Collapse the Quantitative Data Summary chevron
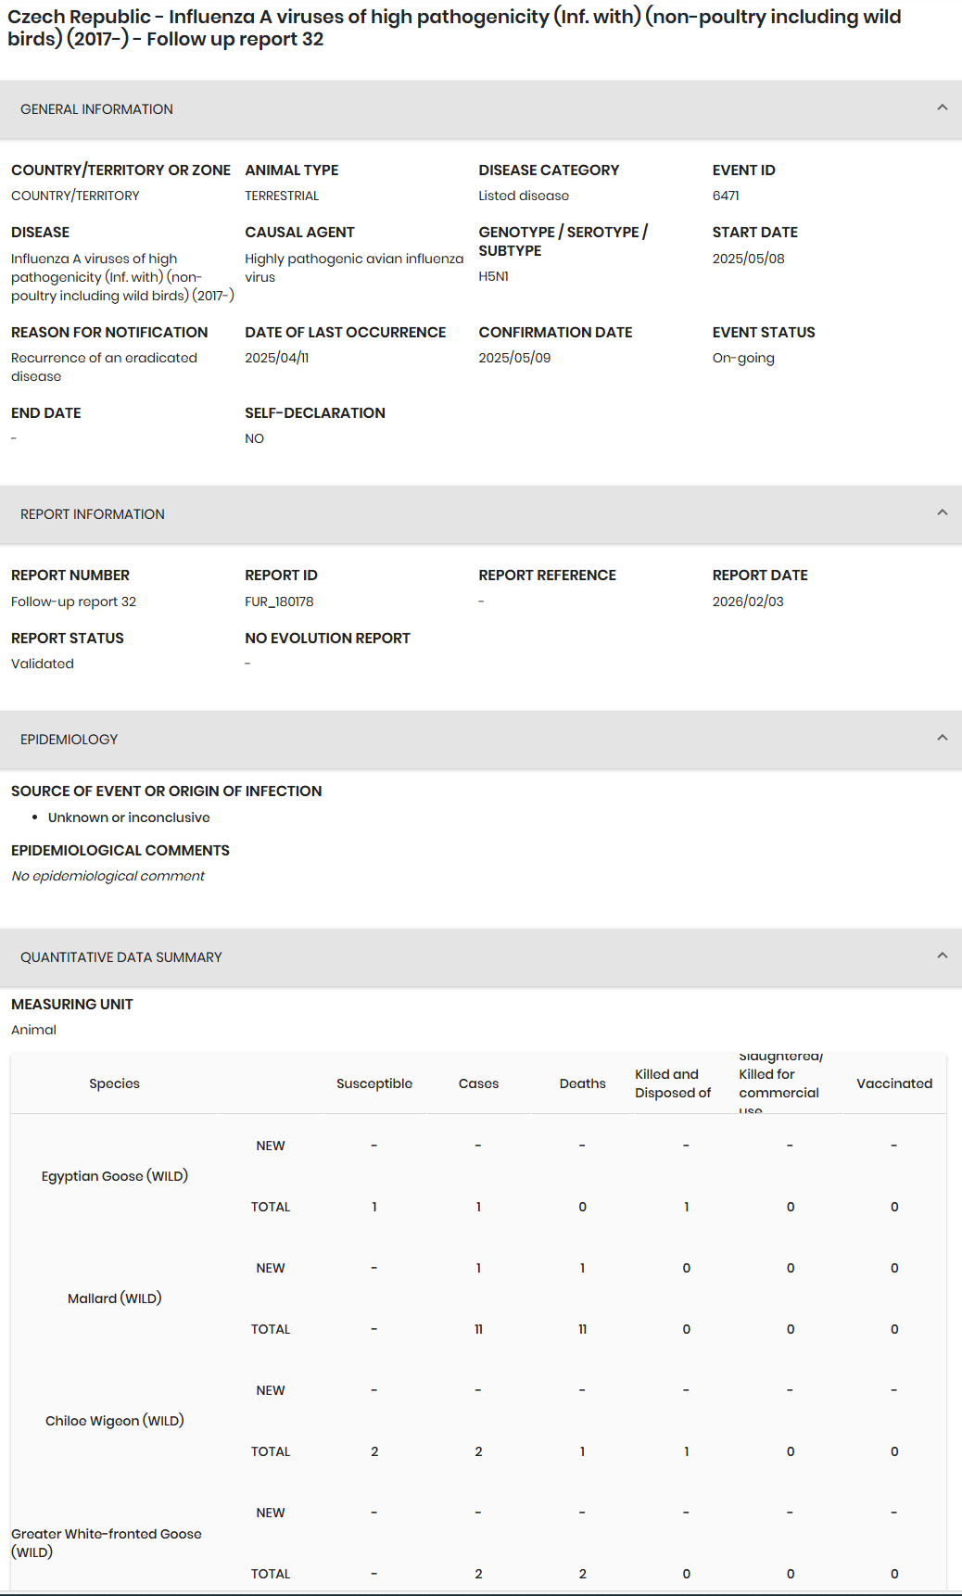This screenshot has height=1596, width=962. coord(942,956)
